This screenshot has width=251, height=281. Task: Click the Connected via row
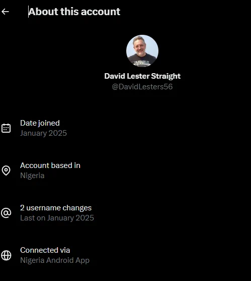(125, 255)
